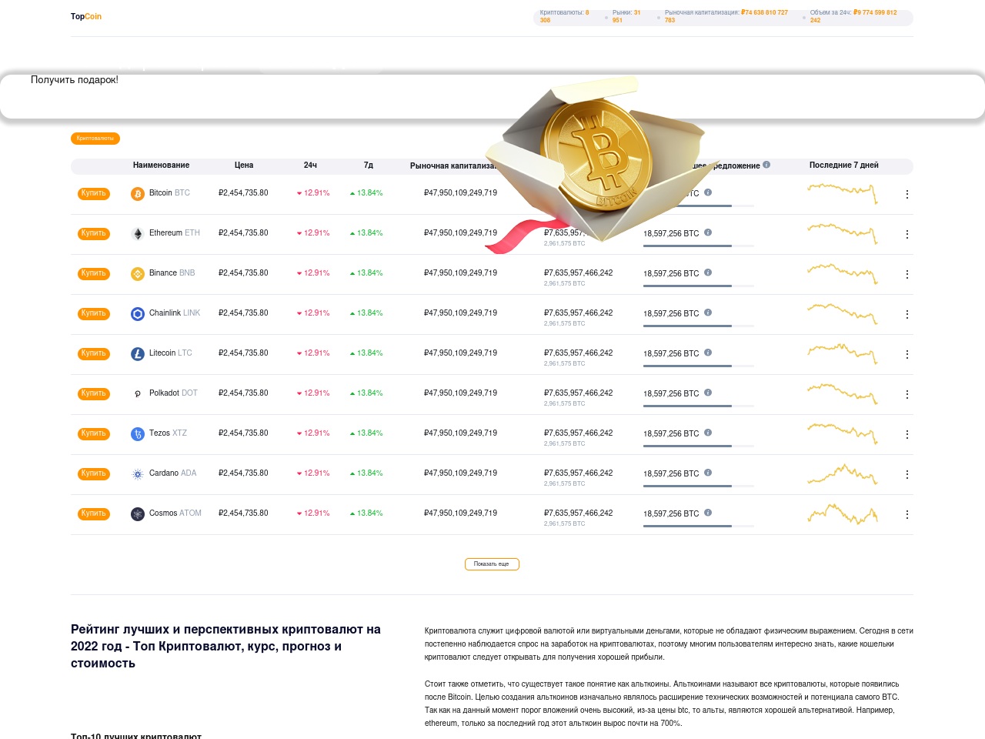
Task: Open the three-dot menu for Polkadot row
Action: point(907,394)
